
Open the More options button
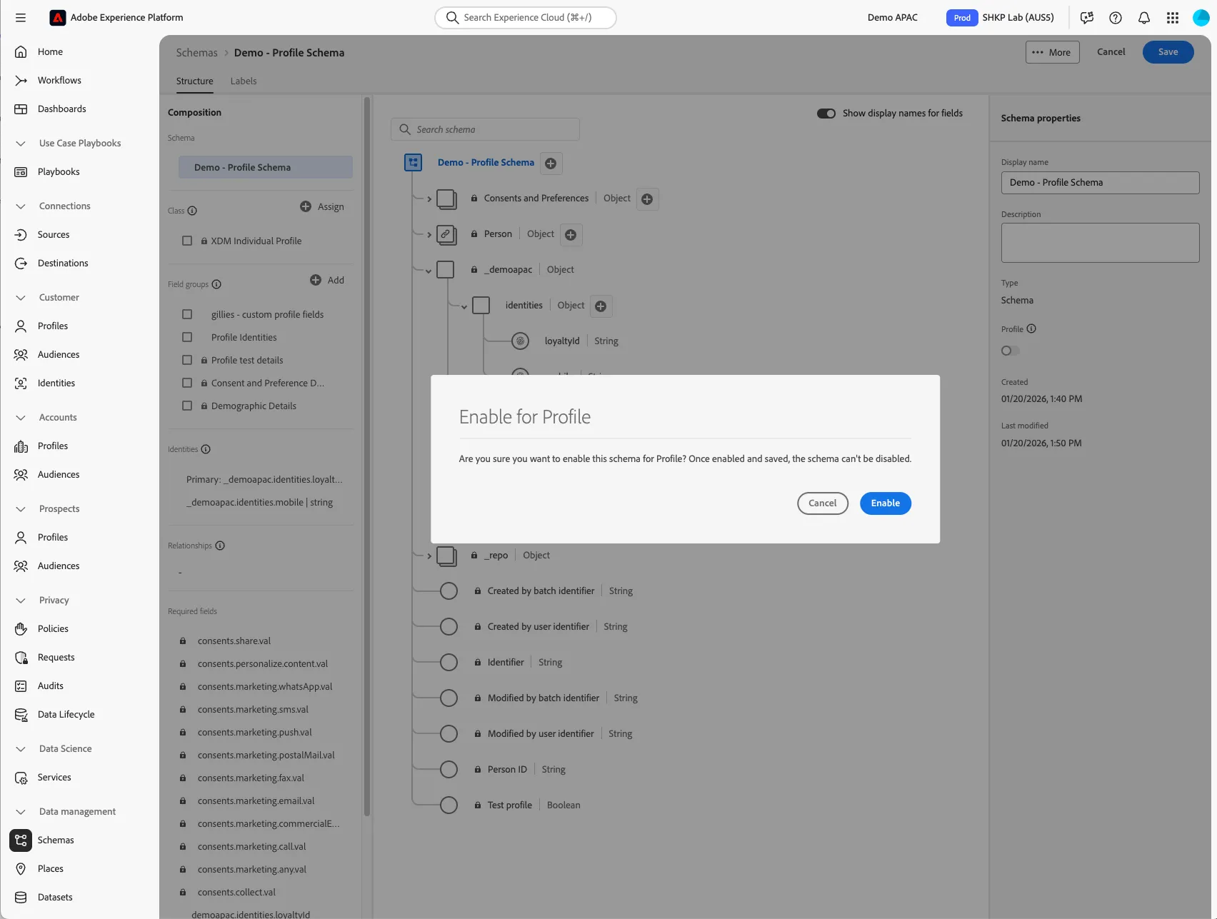click(1053, 52)
